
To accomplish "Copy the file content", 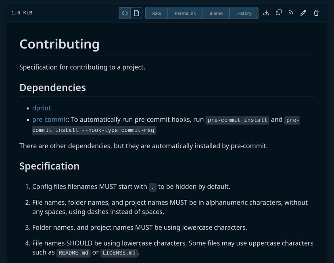I will tap(279, 13).
